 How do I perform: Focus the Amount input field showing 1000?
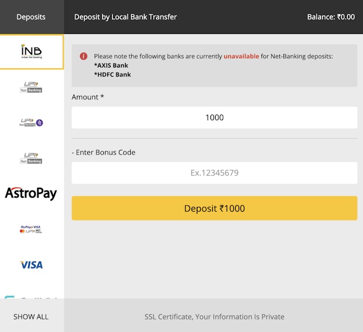(x=214, y=117)
